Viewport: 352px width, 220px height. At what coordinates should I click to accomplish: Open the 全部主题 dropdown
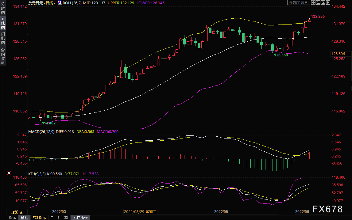[299, 2]
